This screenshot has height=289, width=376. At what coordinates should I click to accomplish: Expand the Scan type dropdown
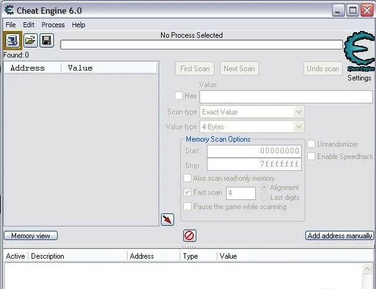(299, 112)
